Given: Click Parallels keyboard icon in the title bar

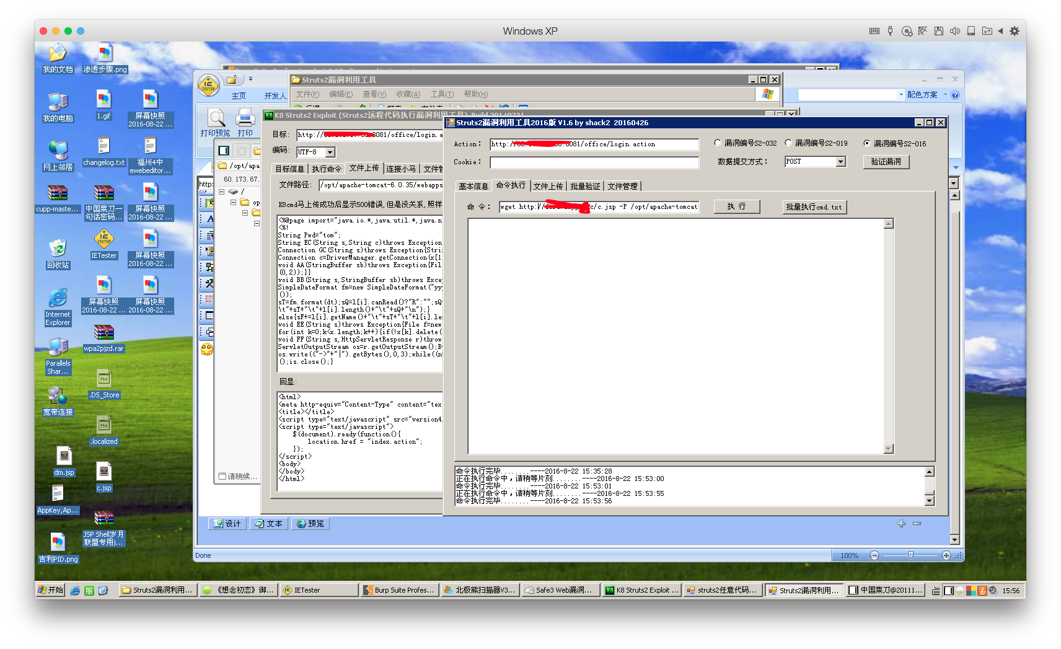Looking at the screenshot, I should coord(874,31).
